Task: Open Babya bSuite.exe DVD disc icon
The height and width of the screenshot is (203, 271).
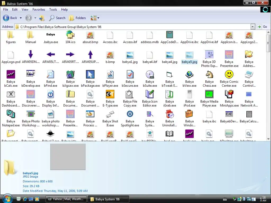Action: (150, 74)
